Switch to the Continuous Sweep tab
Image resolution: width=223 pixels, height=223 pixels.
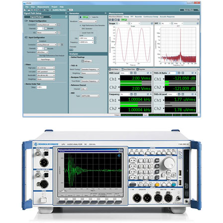point(151,16)
